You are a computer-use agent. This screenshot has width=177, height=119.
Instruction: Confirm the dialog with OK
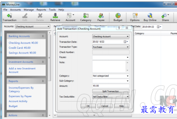click(88, 106)
